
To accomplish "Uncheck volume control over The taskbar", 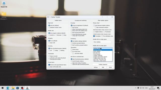I will coord(97,36).
